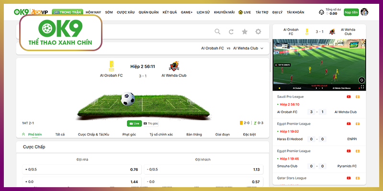Click the customer support headset icon
The image size is (383, 191).
[x=322, y=12]
